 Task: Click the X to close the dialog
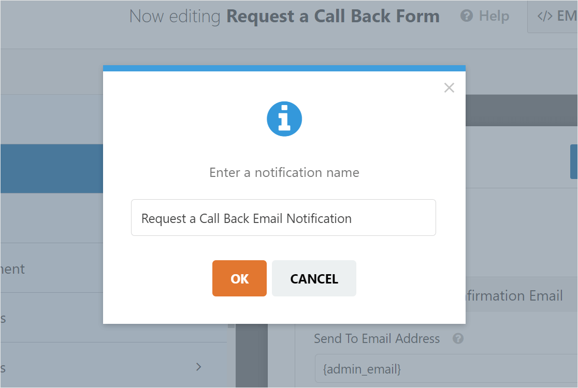click(449, 87)
